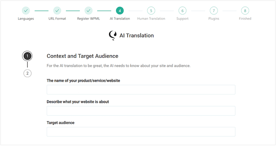276x146 pixels.
Task: Focus the Target audience input field
Action: click(141, 132)
